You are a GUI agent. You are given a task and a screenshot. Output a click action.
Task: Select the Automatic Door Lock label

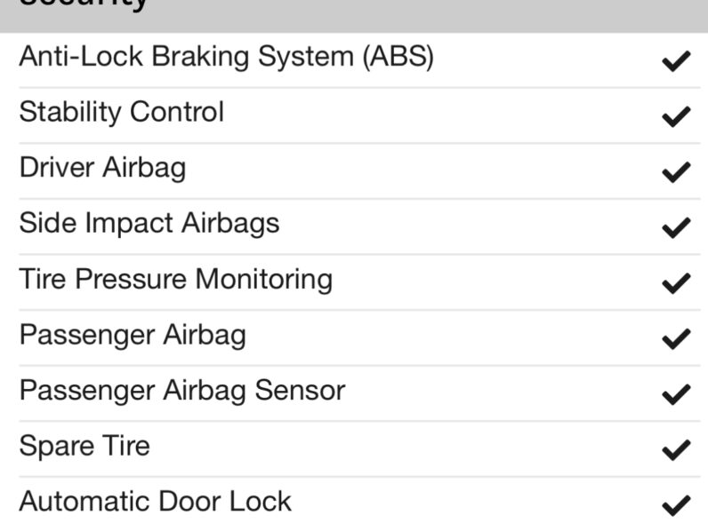[x=156, y=501]
